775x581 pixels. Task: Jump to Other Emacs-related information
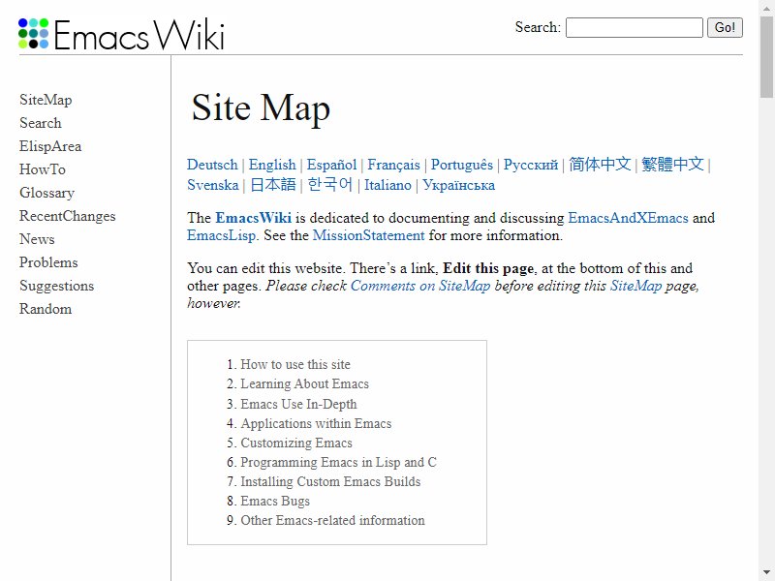332,520
